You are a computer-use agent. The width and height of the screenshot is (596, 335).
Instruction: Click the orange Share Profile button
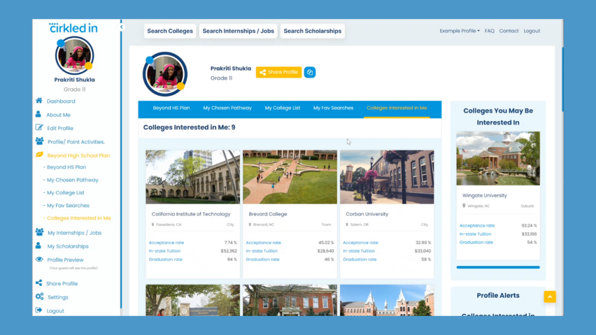[x=279, y=72]
